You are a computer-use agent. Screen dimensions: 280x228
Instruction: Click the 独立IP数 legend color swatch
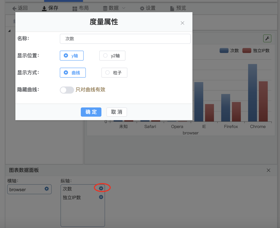click(x=247, y=50)
